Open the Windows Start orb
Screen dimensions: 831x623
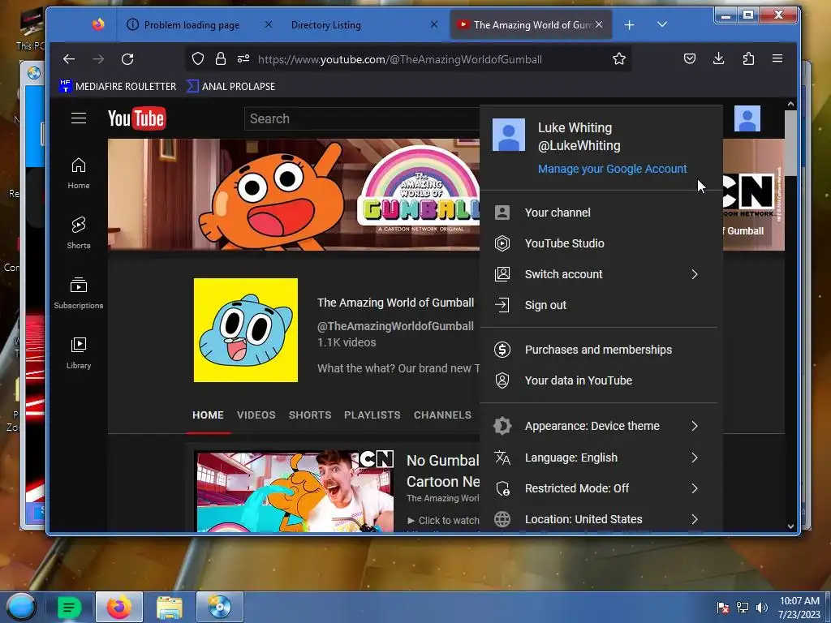21,607
